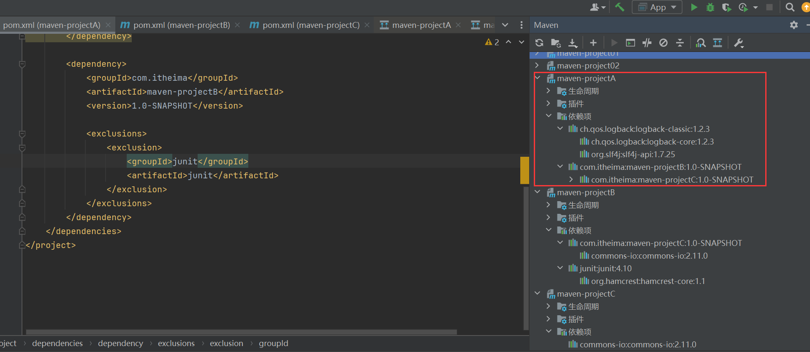Go to next highlighted problem arrow

coord(522,42)
